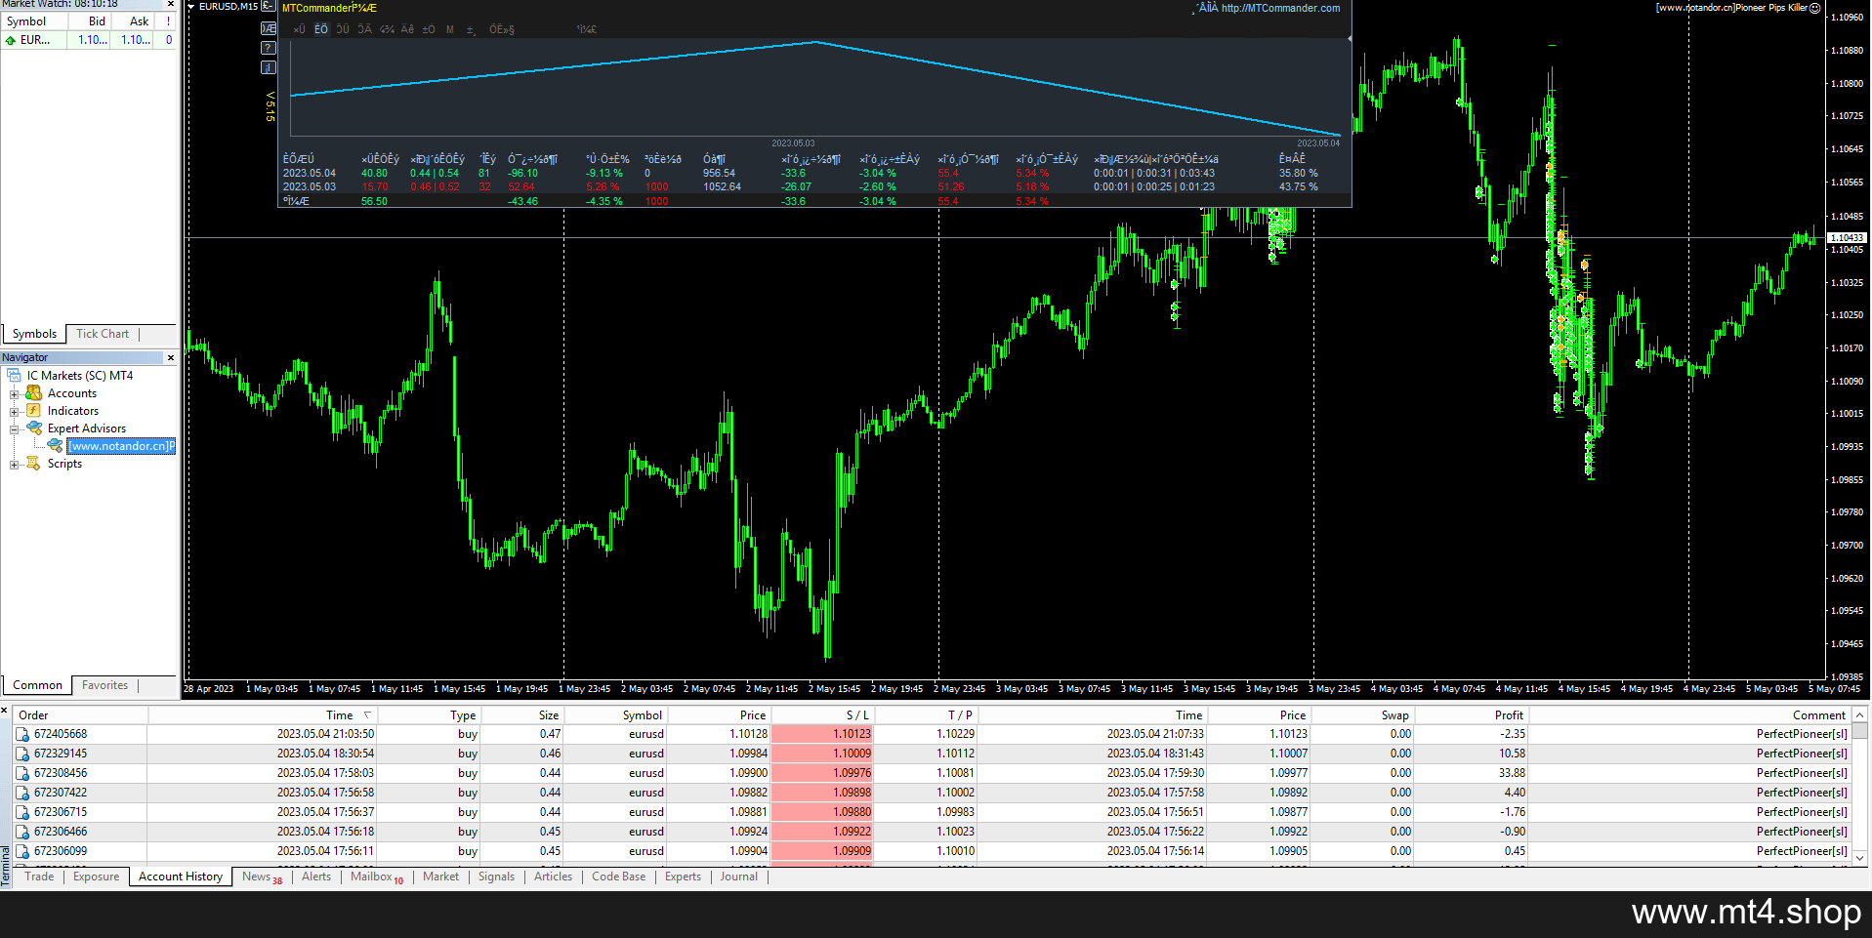The image size is (1872, 938).
Task: Click the MTCommander collapse icon beside EURUSD,M15
Action: tap(268, 6)
